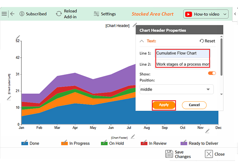The image size is (238, 168).
Task: Toggle the Show header switch
Action: point(212,73)
